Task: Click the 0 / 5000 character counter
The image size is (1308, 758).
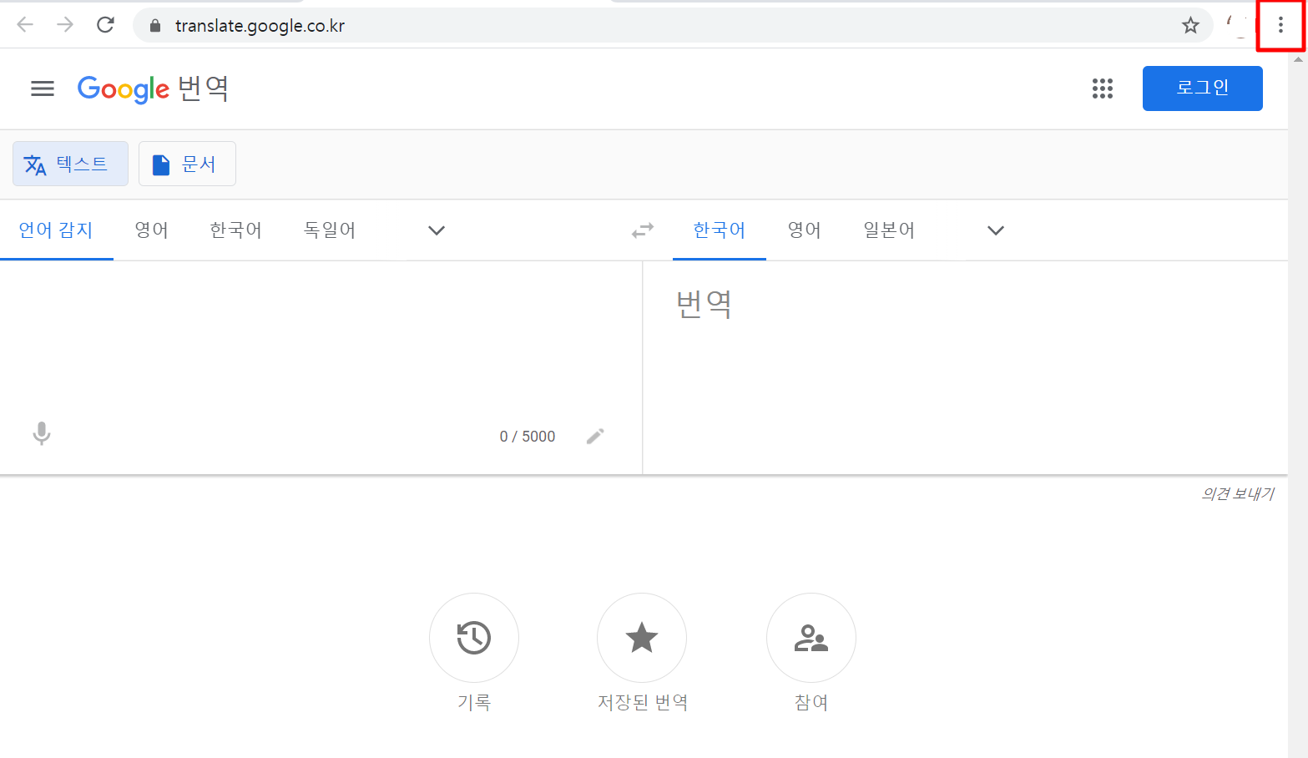Action: click(x=528, y=437)
